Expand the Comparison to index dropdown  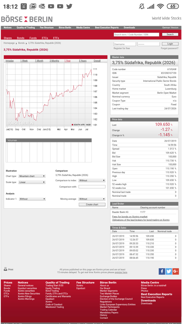click(92, 180)
